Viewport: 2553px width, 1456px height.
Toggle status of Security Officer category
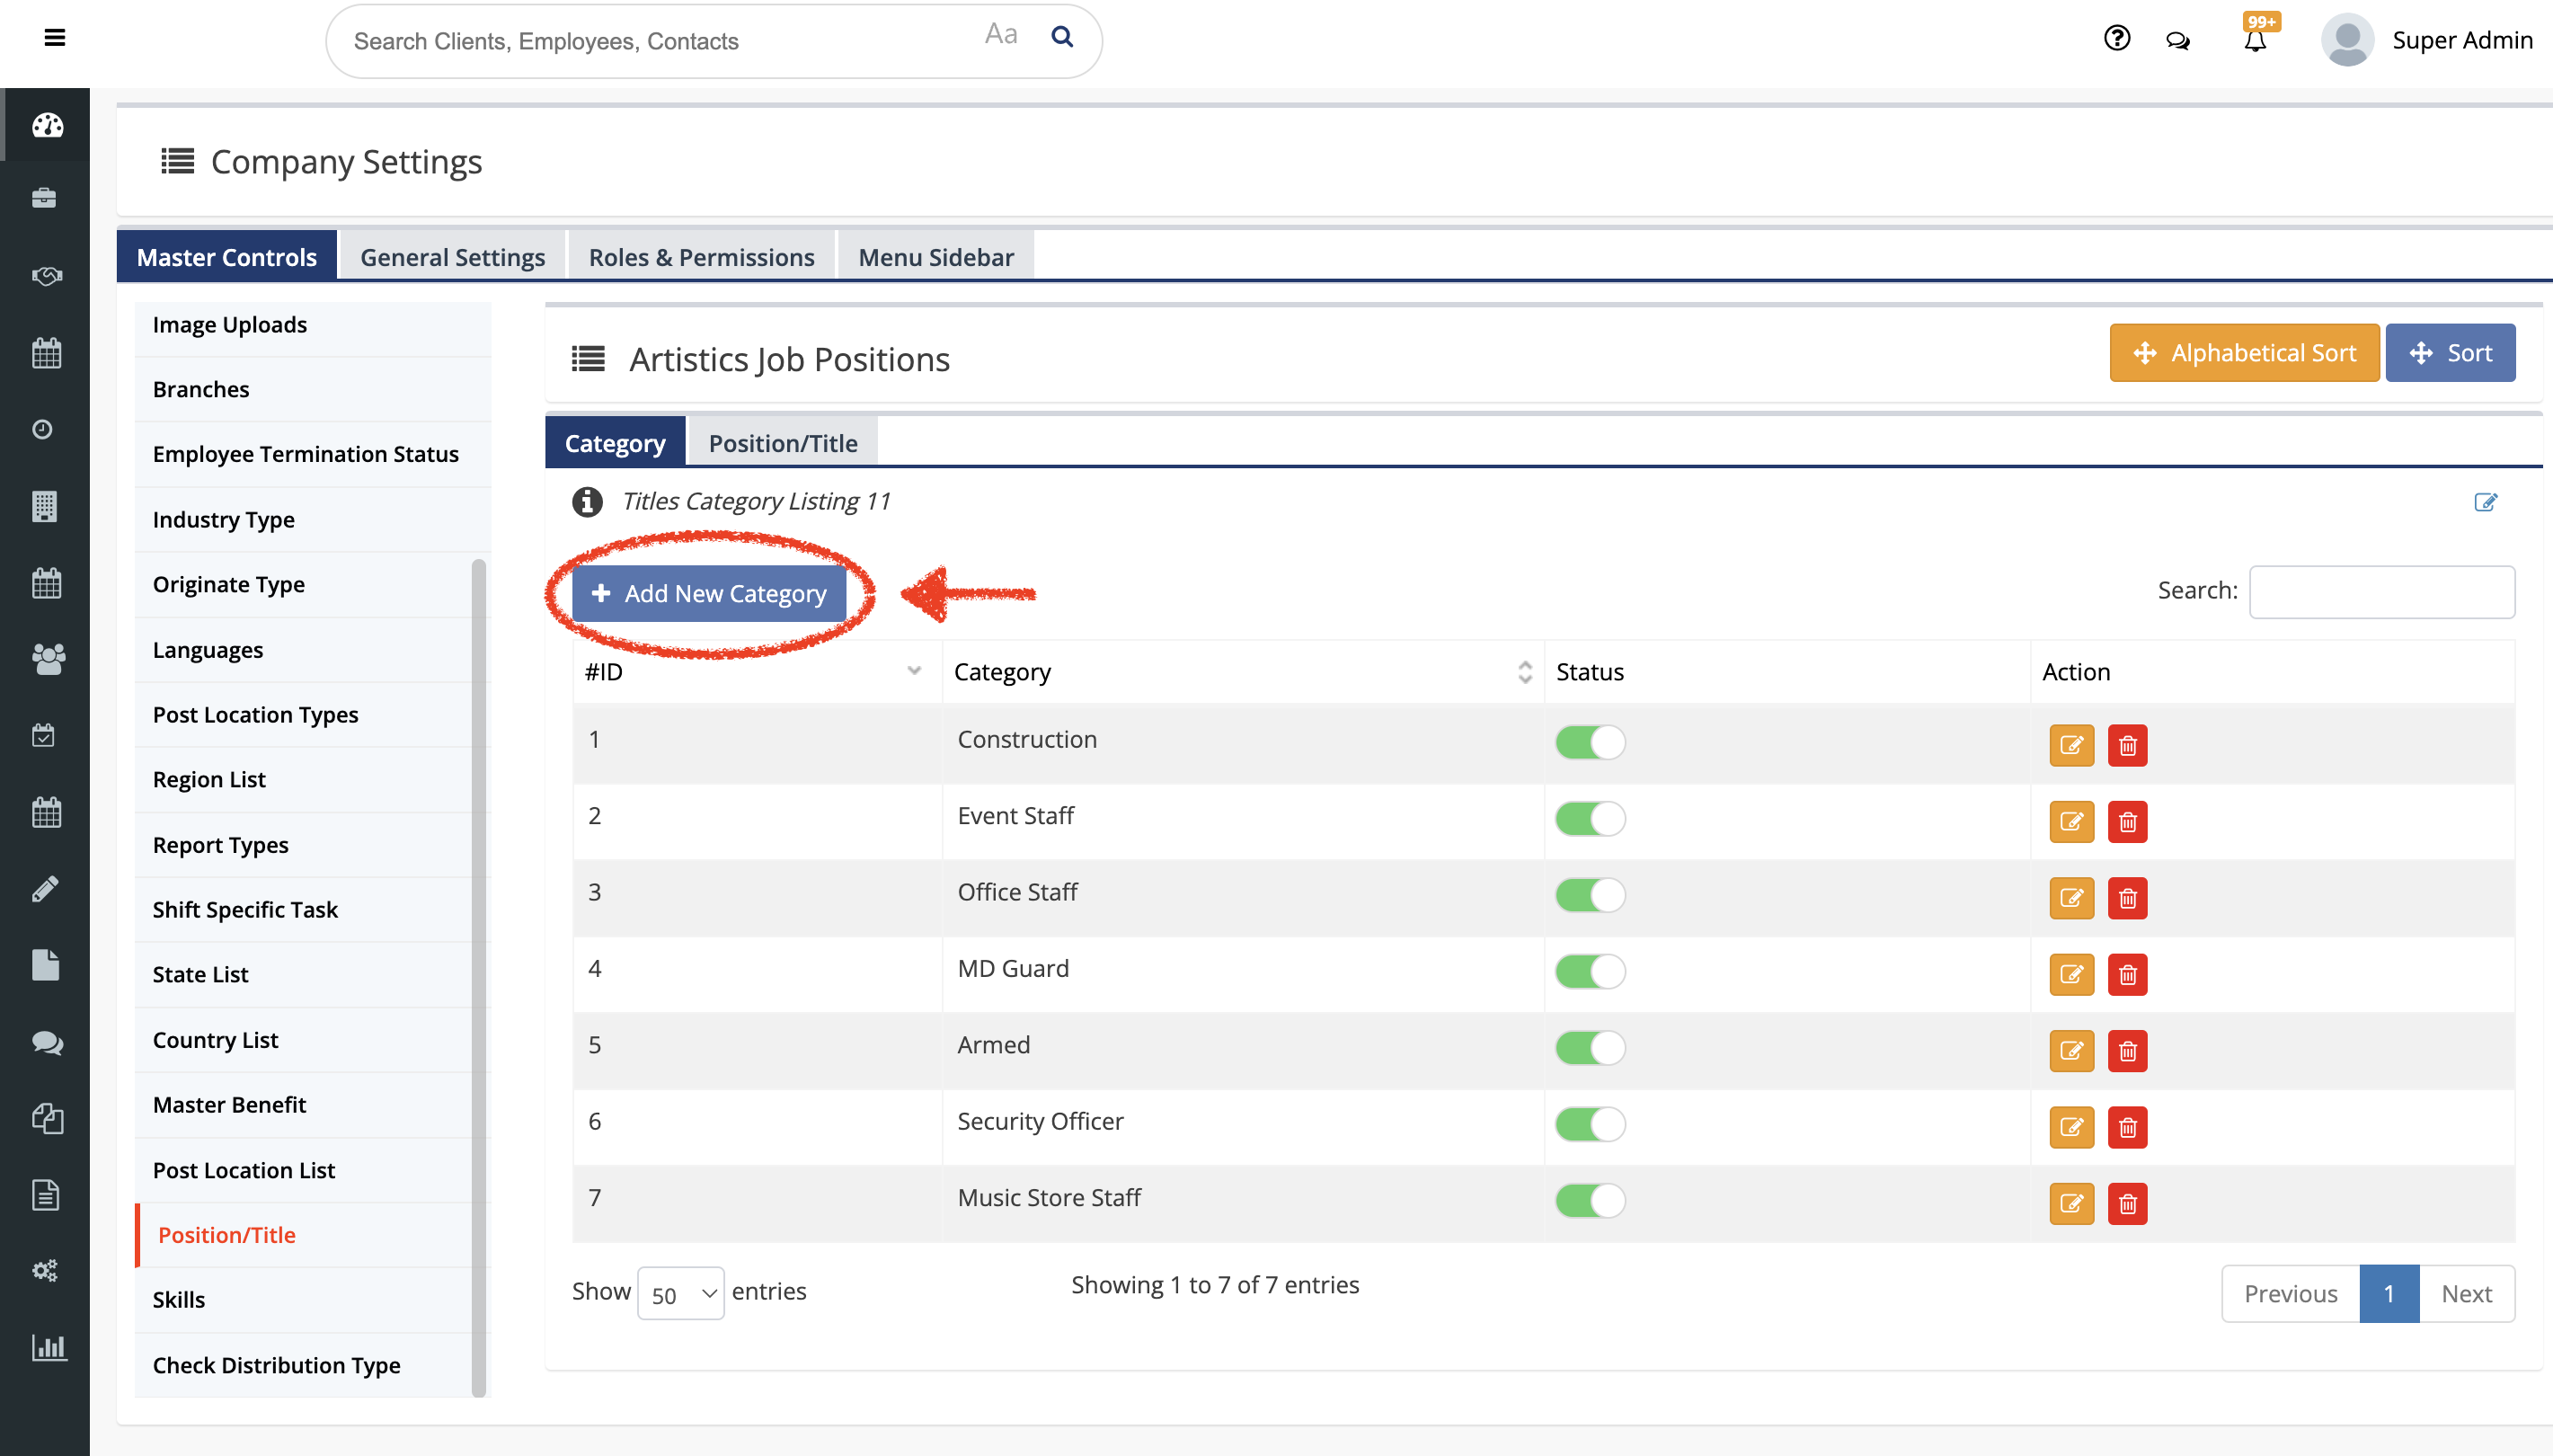point(1590,1124)
